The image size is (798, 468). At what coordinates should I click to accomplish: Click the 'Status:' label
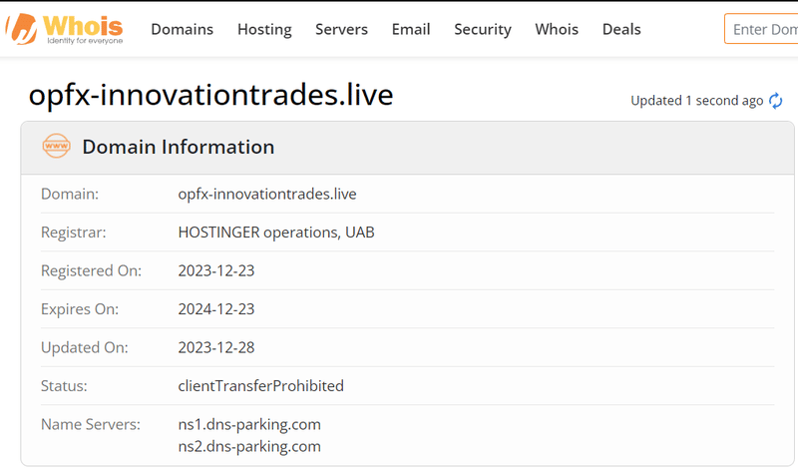(64, 386)
